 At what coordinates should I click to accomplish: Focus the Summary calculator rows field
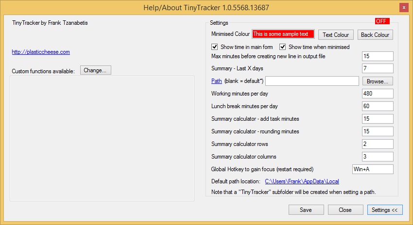click(378, 144)
